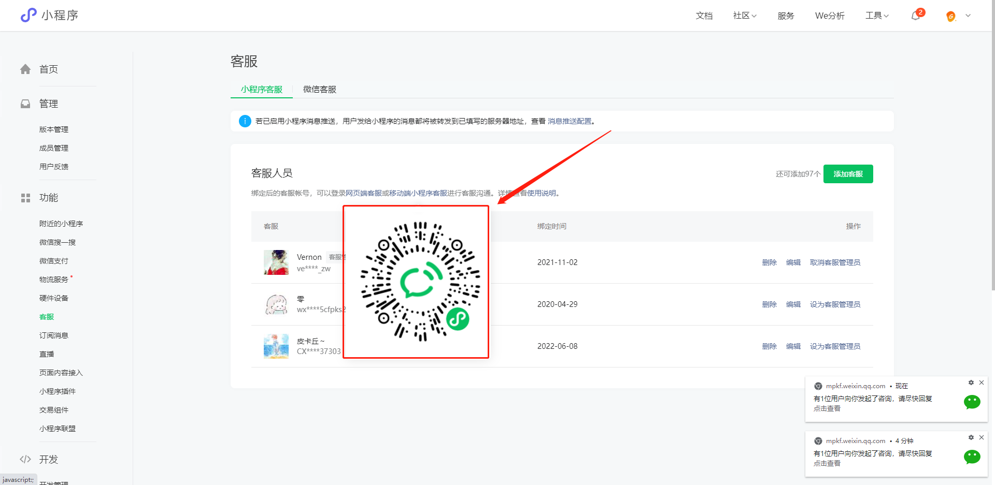
Task: Open the 消息推送配置 link
Action: click(570, 121)
